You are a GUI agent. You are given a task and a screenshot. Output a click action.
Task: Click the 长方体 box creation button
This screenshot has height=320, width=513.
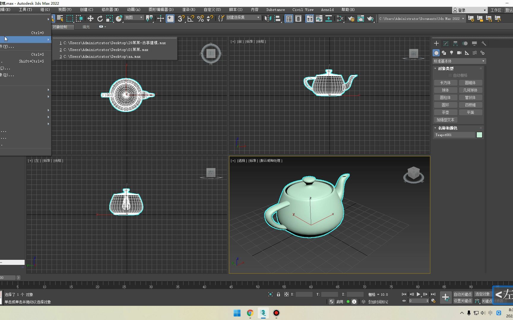point(445,83)
